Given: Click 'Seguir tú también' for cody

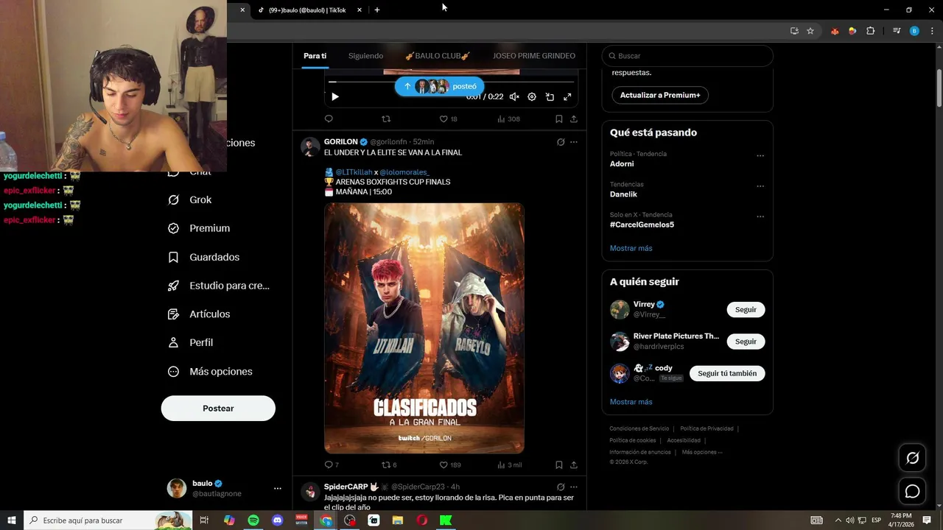Looking at the screenshot, I should 727,373.
